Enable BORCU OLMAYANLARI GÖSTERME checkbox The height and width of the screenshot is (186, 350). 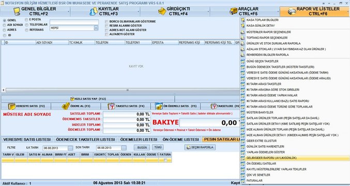tap(106, 22)
